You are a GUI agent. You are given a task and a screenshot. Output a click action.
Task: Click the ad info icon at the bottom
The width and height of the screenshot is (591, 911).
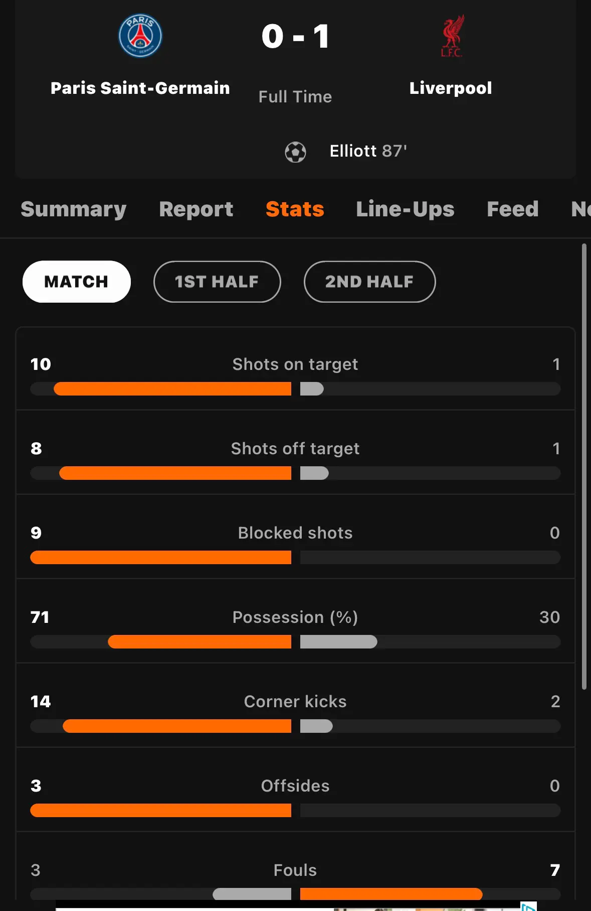[x=529, y=906]
